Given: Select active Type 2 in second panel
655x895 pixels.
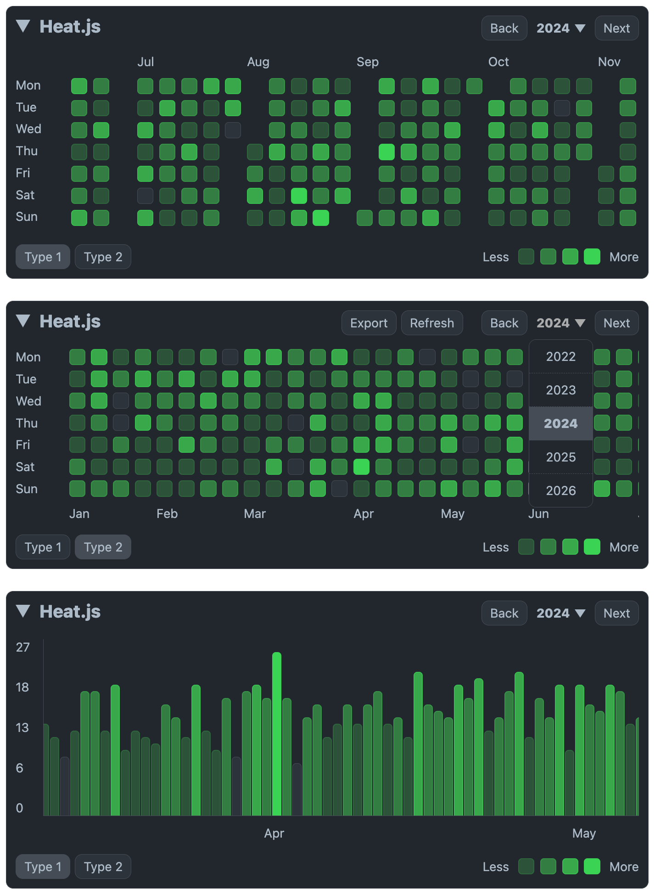Looking at the screenshot, I should [103, 547].
